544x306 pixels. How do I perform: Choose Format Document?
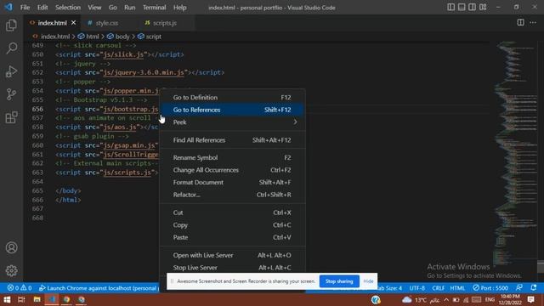coord(232,182)
